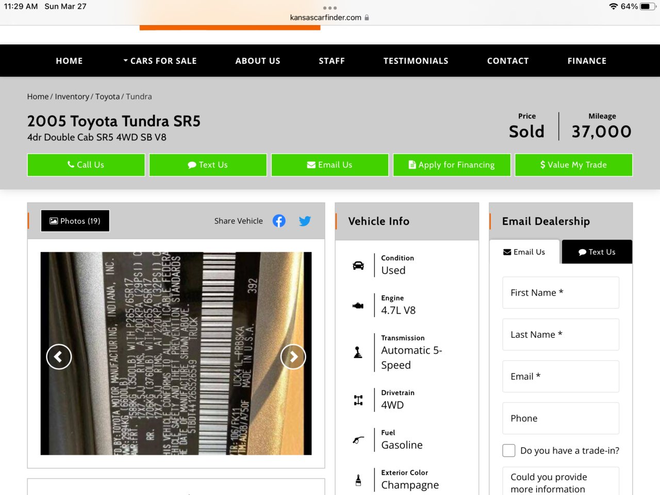Share vehicle on Facebook icon

point(279,221)
